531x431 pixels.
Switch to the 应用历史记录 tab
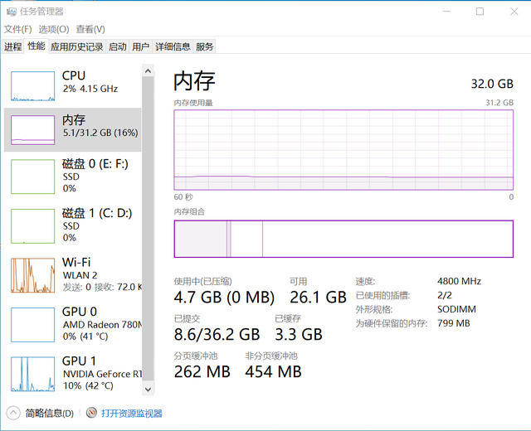click(x=76, y=47)
